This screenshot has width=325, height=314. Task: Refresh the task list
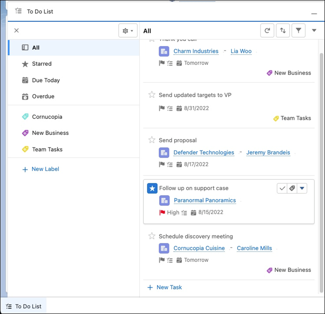click(x=267, y=30)
